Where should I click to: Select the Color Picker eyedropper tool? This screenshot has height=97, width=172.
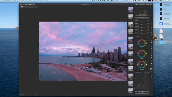click(x=151, y=77)
